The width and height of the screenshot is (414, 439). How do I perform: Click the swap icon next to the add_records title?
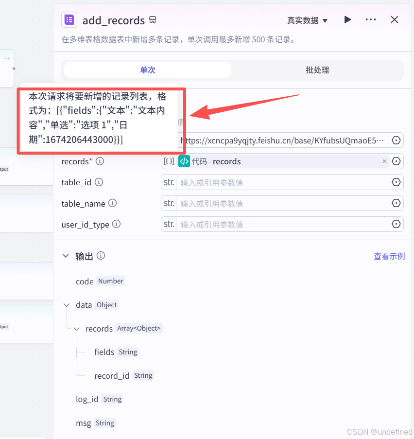pos(153,19)
